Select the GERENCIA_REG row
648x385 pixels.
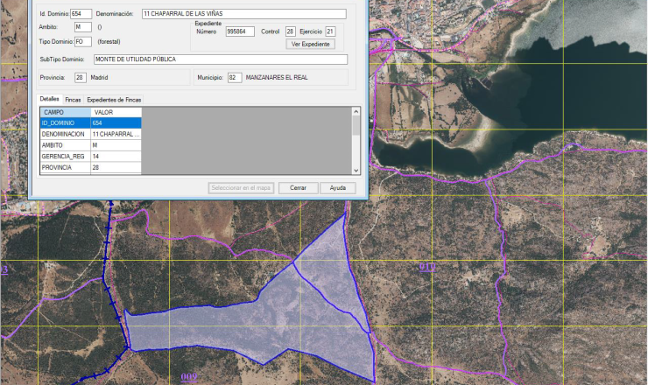point(90,156)
